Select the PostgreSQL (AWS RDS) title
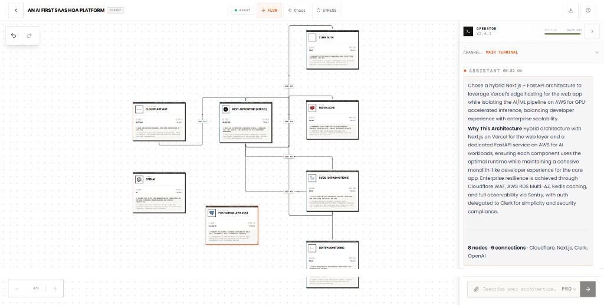604x305 pixels. [x=232, y=213]
